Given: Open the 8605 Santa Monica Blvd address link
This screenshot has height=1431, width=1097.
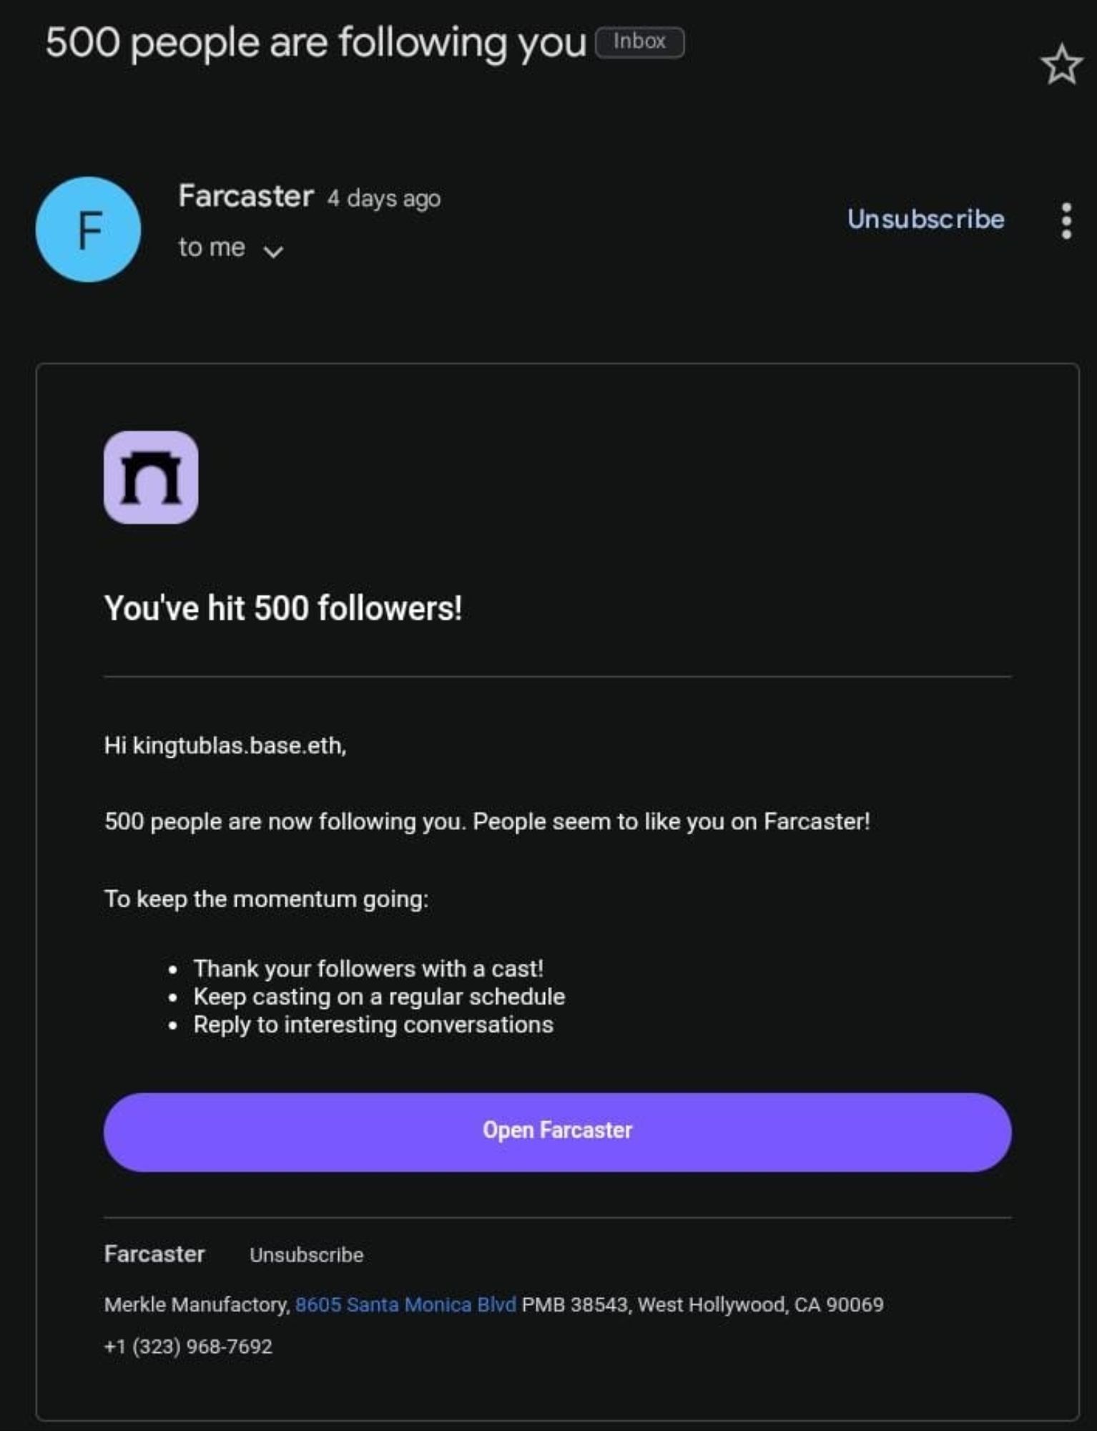Looking at the screenshot, I should [x=405, y=1304].
